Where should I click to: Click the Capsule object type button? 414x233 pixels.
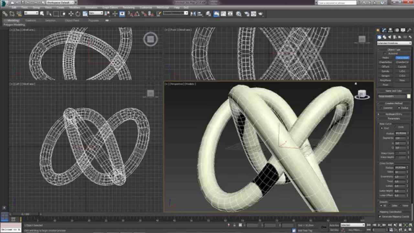[x=402, y=67]
